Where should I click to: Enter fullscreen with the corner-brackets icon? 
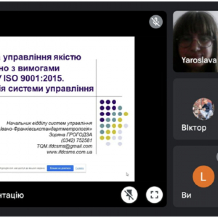[x=154, y=195]
